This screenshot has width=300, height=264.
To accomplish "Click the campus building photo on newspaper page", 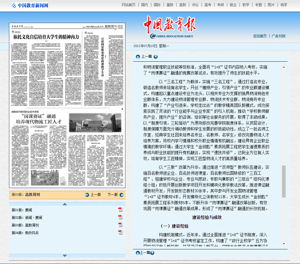I will [95, 123].
